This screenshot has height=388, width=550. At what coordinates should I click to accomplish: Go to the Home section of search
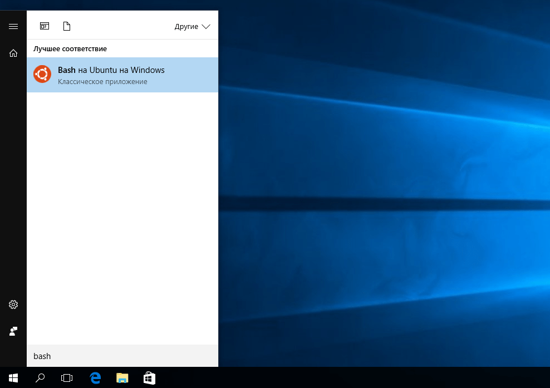pos(13,53)
